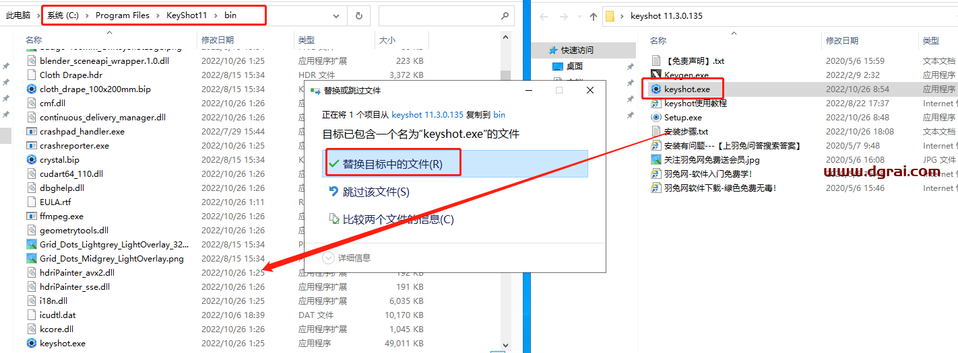Click the EULA.rtf document icon
This screenshot has width=958, height=353.
[x=31, y=202]
